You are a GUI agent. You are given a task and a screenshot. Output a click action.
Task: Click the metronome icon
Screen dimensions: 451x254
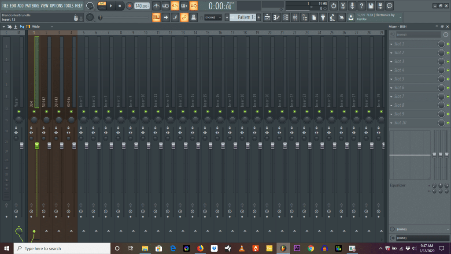click(156, 6)
